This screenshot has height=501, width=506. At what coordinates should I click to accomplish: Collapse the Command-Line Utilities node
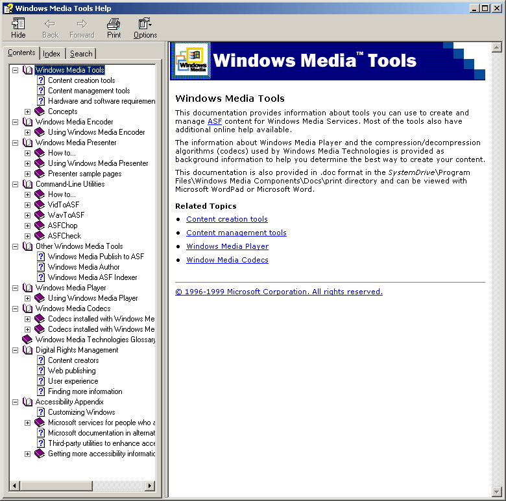[15, 184]
